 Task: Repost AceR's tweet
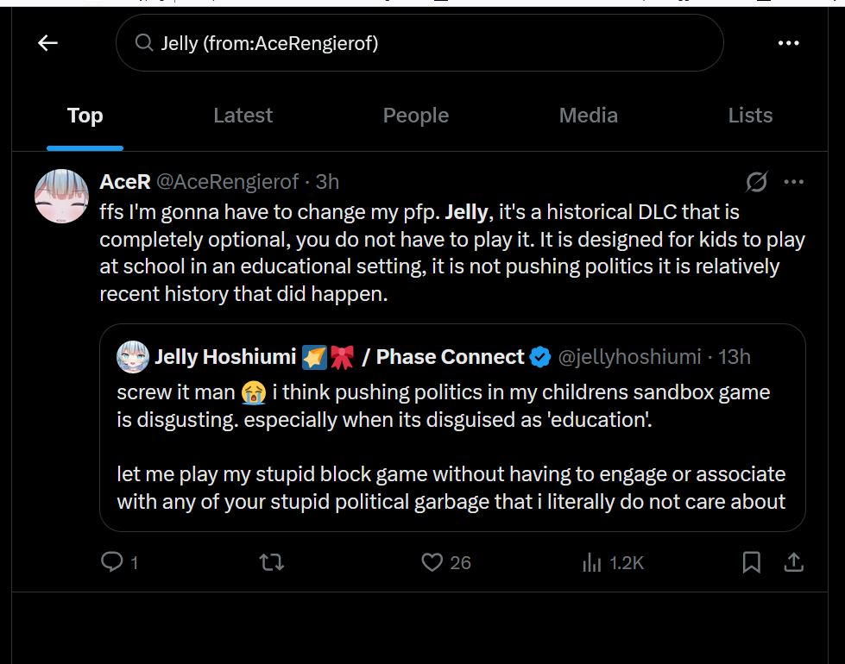[272, 562]
